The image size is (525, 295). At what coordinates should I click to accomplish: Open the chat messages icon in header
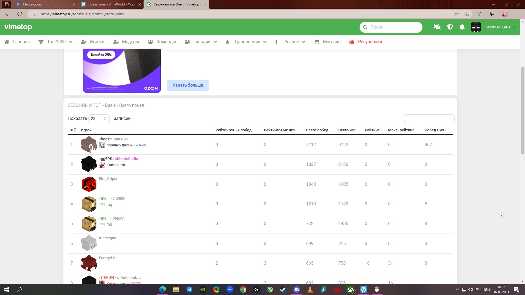point(437,27)
